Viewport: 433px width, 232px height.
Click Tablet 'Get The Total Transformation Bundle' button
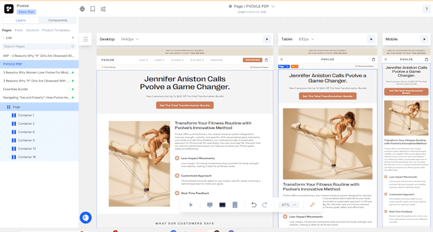tap(327, 96)
